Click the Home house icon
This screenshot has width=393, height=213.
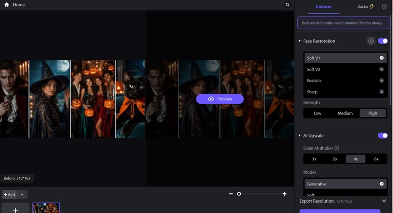[x=7, y=4]
